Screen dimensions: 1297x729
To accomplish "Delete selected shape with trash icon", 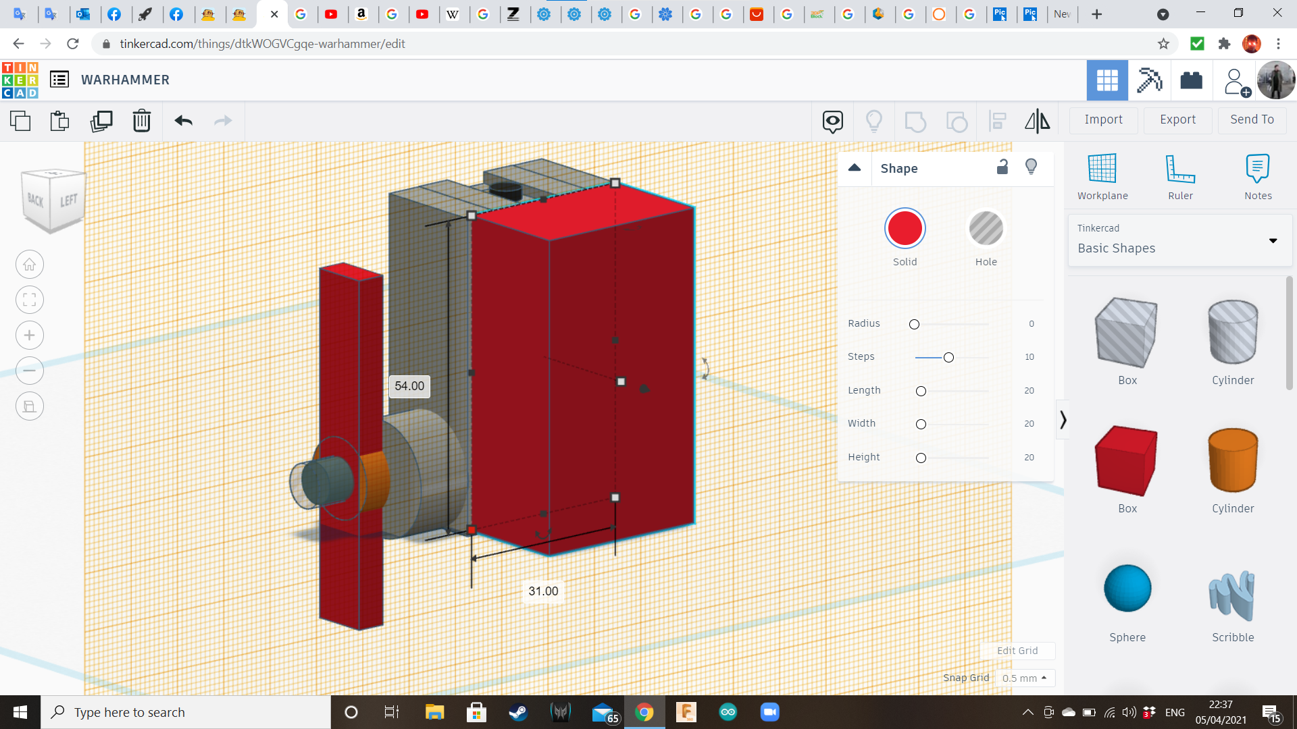I will pos(141,121).
